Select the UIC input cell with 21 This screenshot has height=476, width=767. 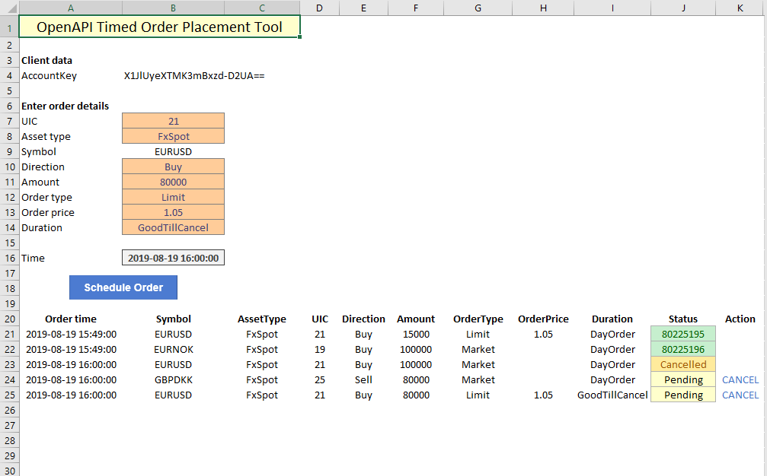[x=173, y=121]
